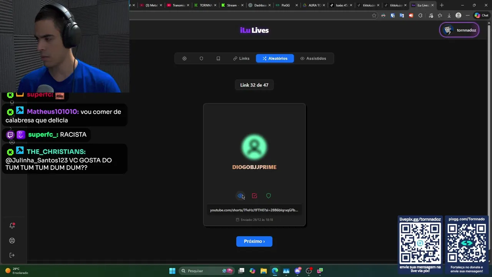Open File Explorer from the taskbar
The height and width of the screenshot is (277, 492).
pos(263,271)
